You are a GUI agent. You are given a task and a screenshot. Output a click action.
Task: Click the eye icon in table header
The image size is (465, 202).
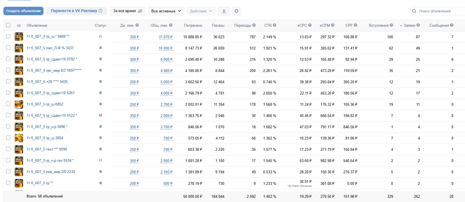19,25
